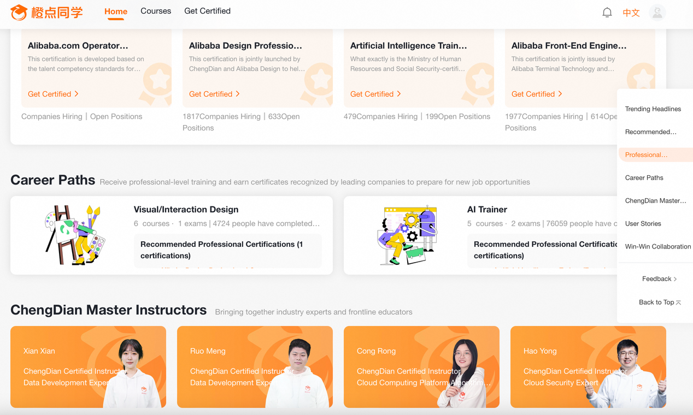Open Xian Xian instructor card
Screen dimensions: 693x415
point(88,366)
